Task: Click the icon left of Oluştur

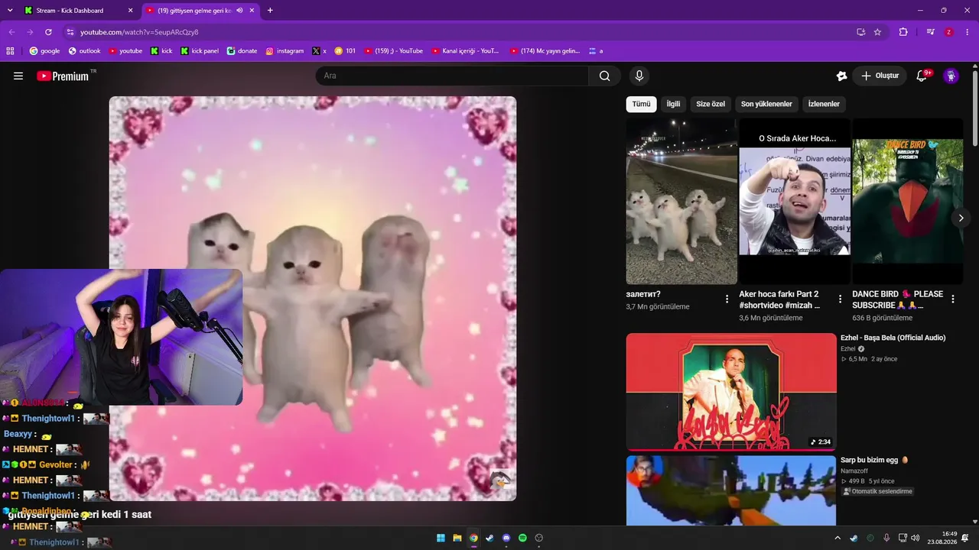Action: point(841,76)
